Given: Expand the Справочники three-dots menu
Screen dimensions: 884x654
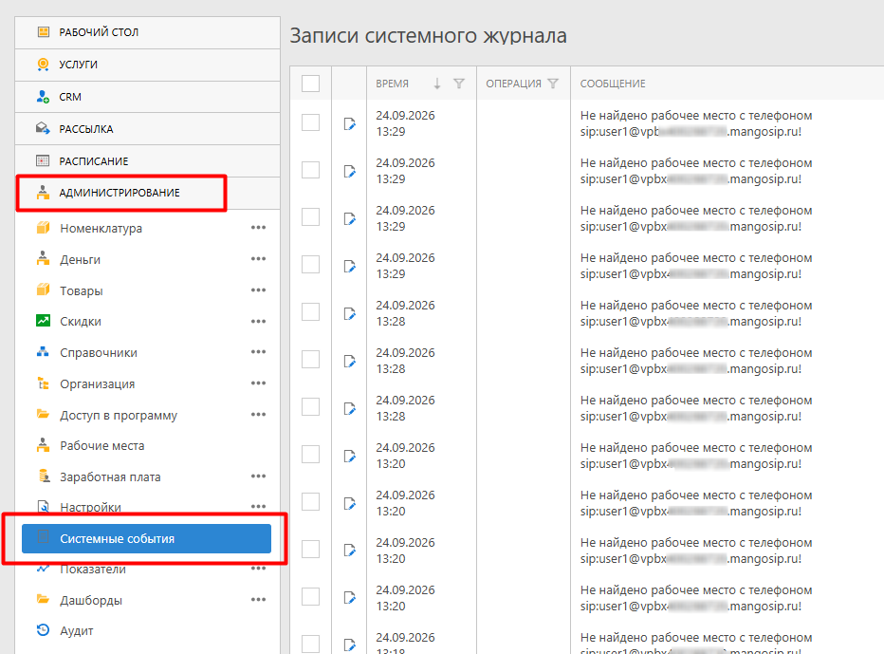Looking at the screenshot, I should [258, 351].
